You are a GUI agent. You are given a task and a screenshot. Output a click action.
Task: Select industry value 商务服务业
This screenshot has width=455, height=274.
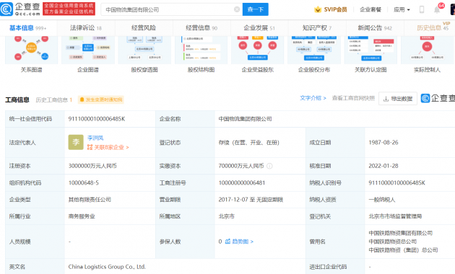tap(82, 216)
